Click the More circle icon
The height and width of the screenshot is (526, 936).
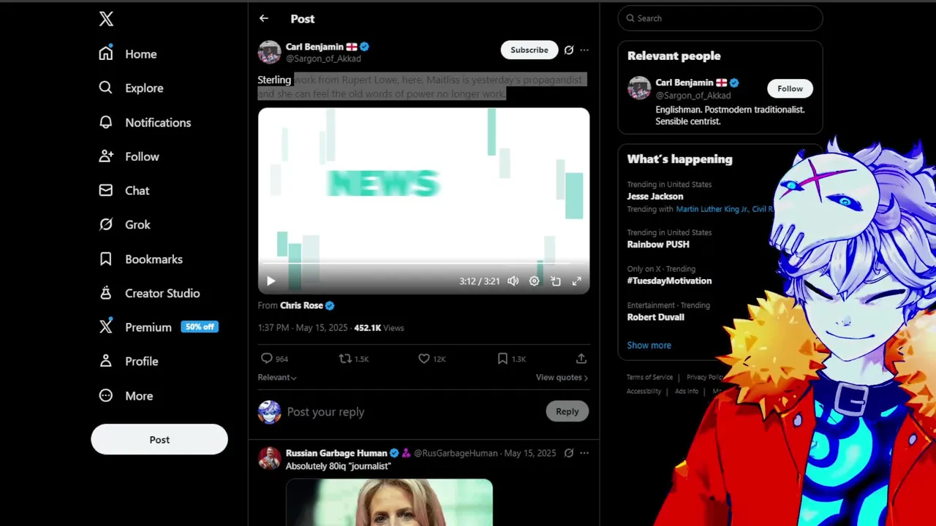click(x=106, y=395)
